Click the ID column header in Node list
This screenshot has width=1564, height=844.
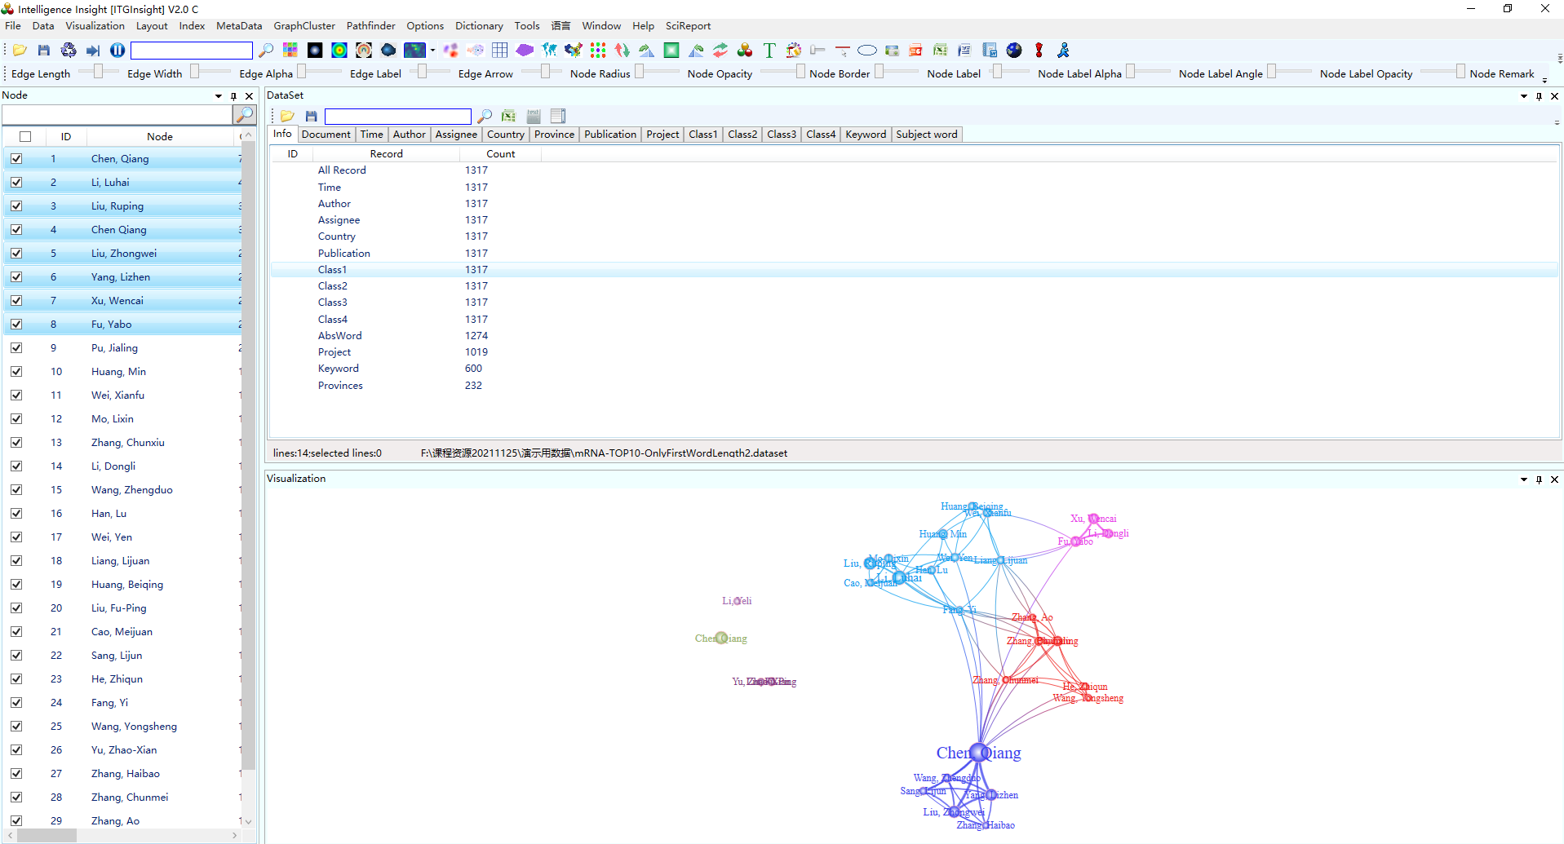pyautogui.click(x=65, y=137)
